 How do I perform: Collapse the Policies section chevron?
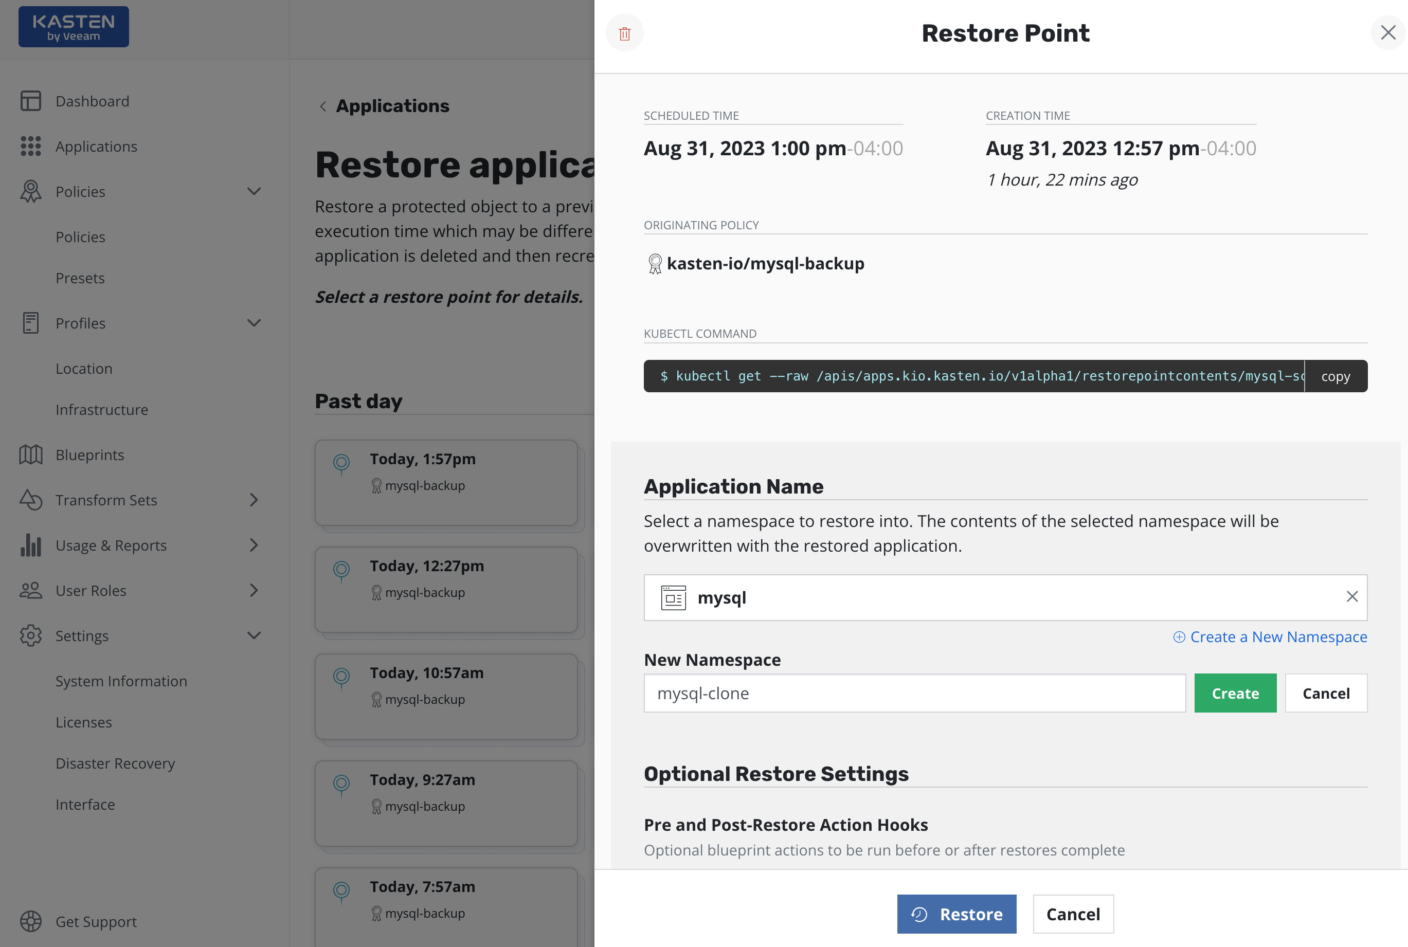click(x=255, y=191)
